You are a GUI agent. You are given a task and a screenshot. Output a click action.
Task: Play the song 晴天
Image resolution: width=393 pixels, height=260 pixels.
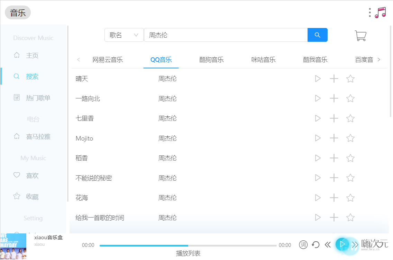pos(317,78)
